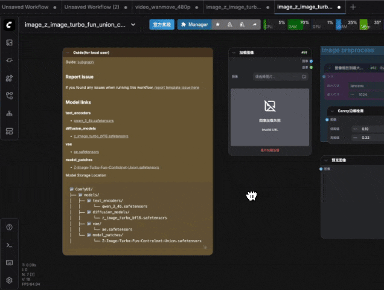Screen dimensions: 384x290
Task: Open the Manager panel
Action: click(x=193, y=25)
